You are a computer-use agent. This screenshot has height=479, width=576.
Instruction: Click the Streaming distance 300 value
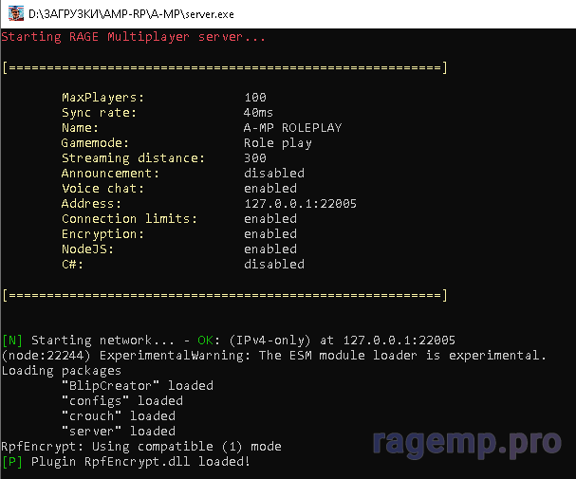pos(255,157)
